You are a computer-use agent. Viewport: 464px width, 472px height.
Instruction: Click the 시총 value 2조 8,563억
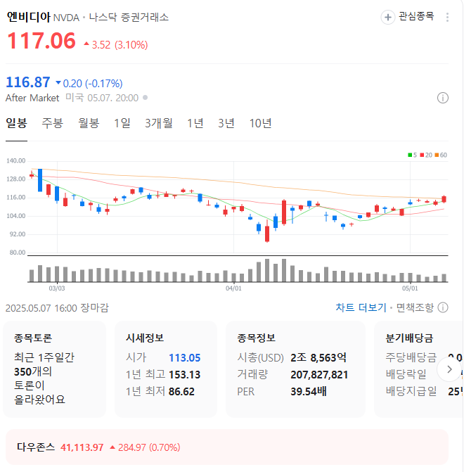318,357
